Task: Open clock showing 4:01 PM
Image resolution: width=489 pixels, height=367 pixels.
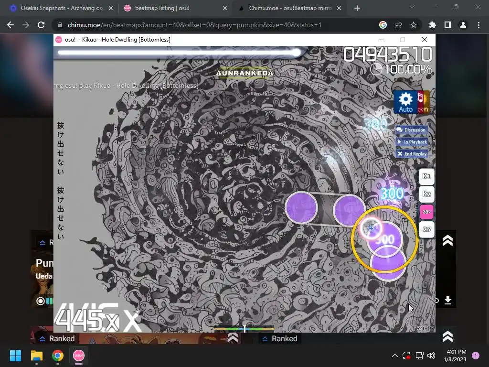Action: pos(456,356)
